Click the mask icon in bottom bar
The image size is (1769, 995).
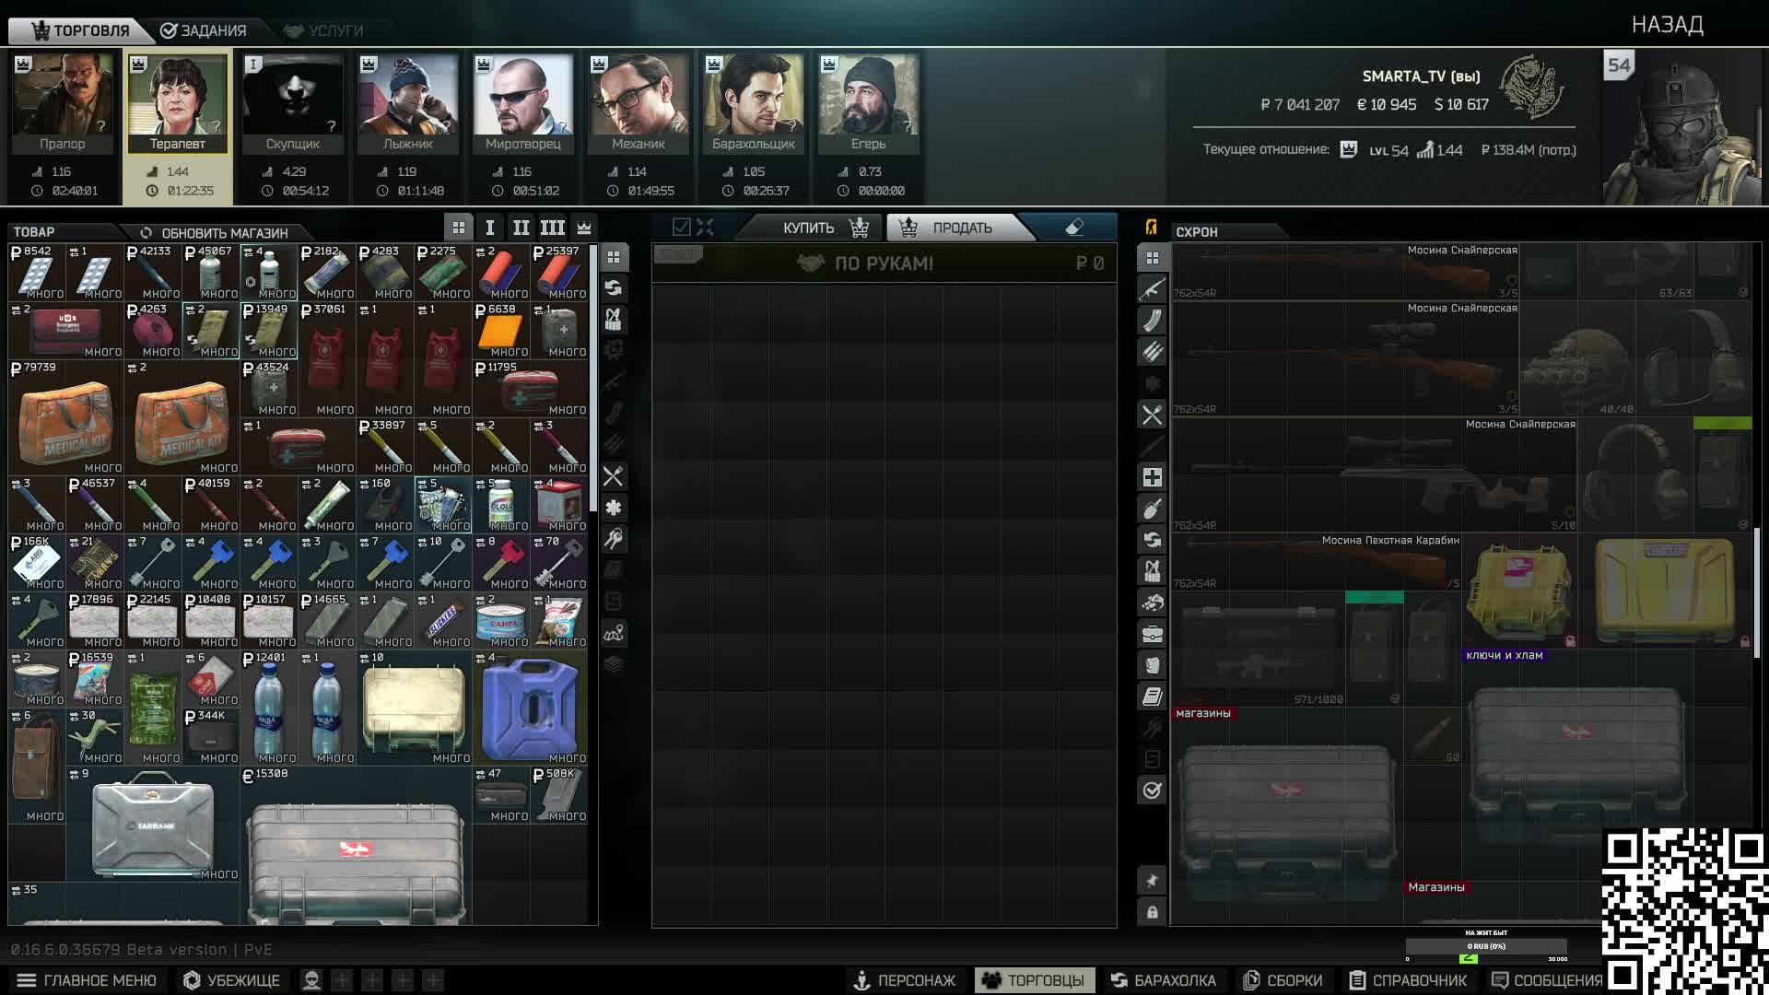click(311, 980)
